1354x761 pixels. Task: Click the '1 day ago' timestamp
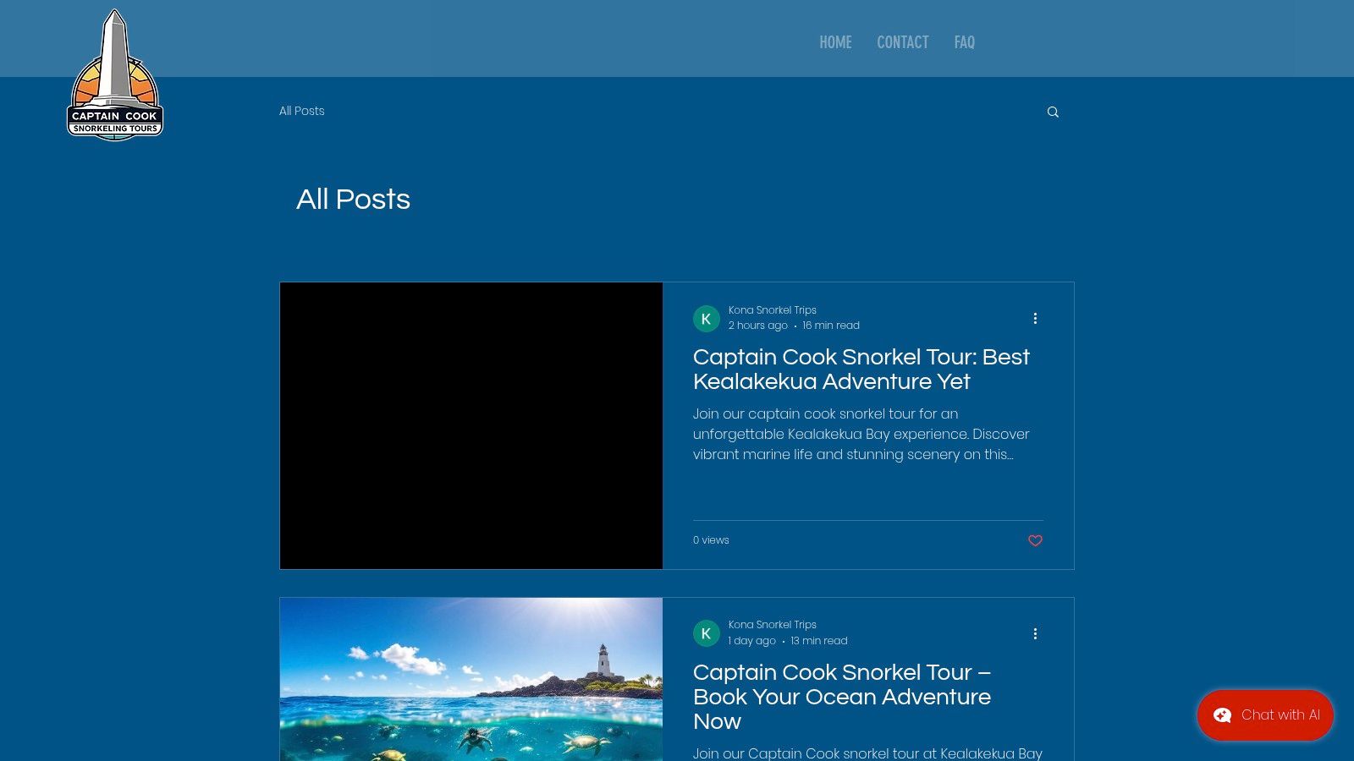[x=752, y=641]
